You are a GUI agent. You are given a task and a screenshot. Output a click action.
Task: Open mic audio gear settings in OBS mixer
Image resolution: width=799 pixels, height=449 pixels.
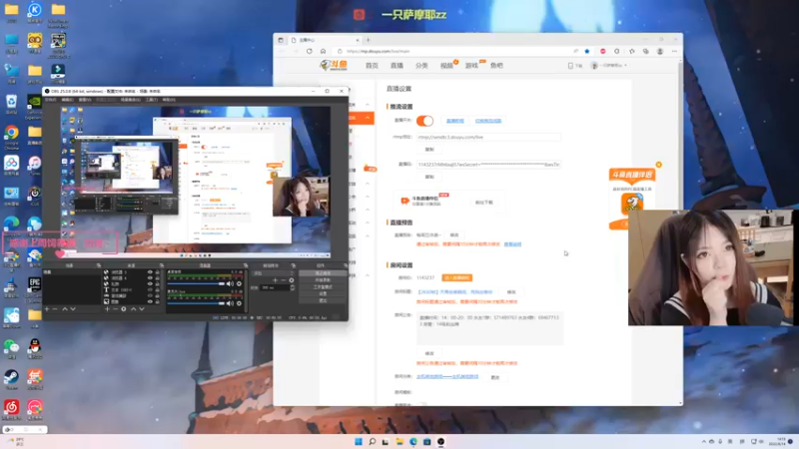coord(239,303)
